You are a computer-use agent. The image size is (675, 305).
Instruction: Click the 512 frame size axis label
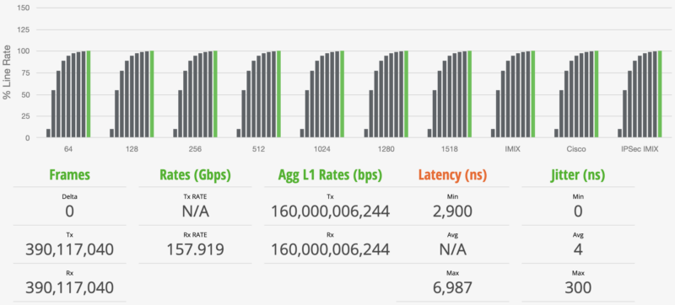(x=258, y=150)
